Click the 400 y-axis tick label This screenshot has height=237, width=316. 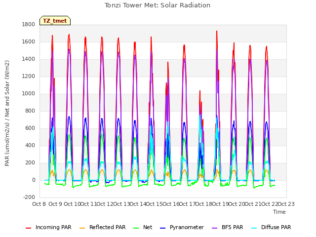coord(30,146)
